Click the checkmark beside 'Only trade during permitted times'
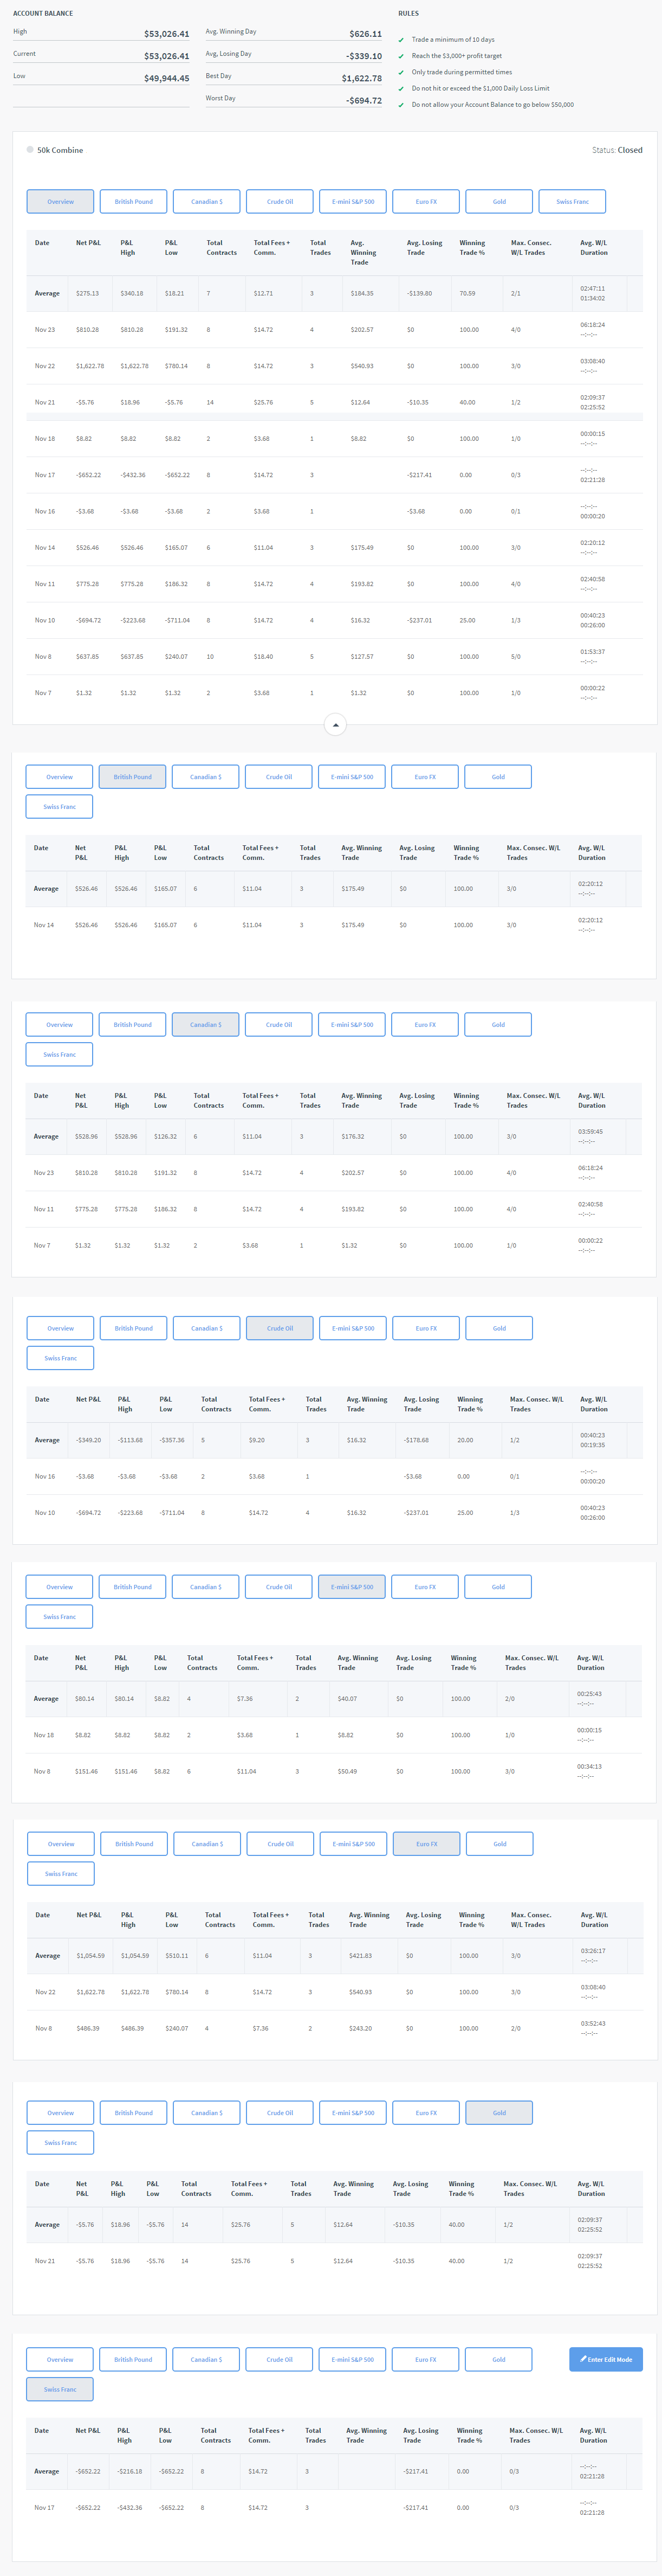The width and height of the screenshot is (662, 2576). (401, 72)
